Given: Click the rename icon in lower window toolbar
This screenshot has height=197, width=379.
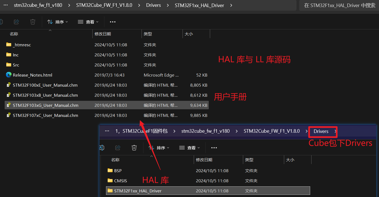Looking at the screenshot, I should [x=102, y=148].
